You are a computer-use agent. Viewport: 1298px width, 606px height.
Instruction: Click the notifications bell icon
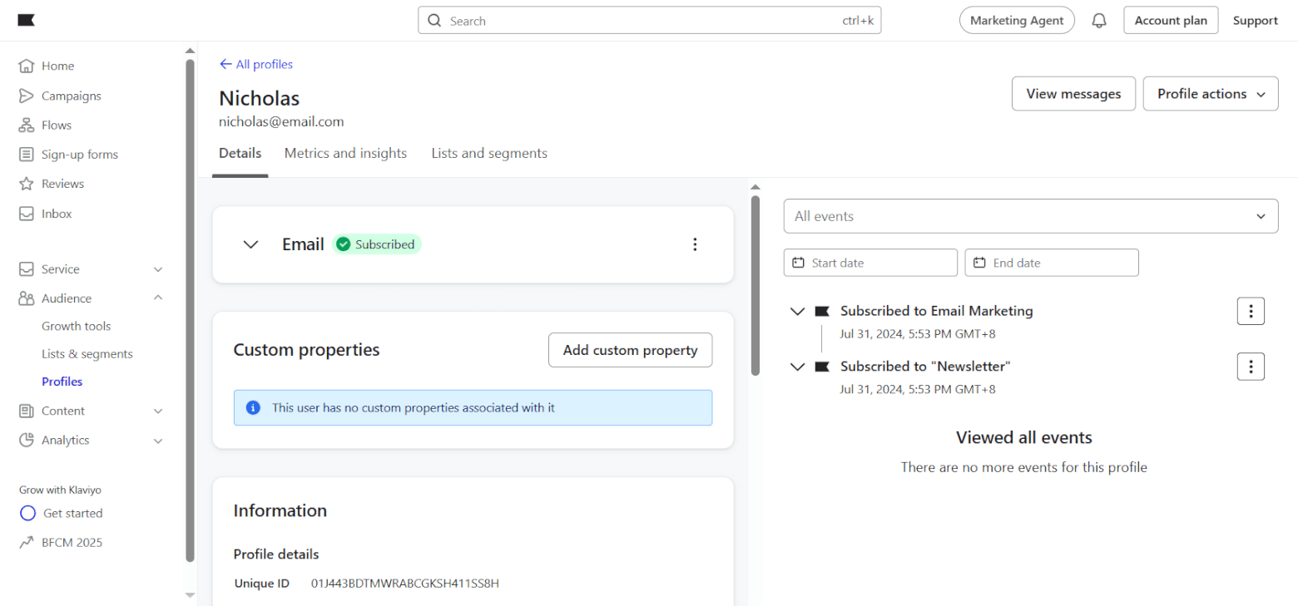point(1099,21)
